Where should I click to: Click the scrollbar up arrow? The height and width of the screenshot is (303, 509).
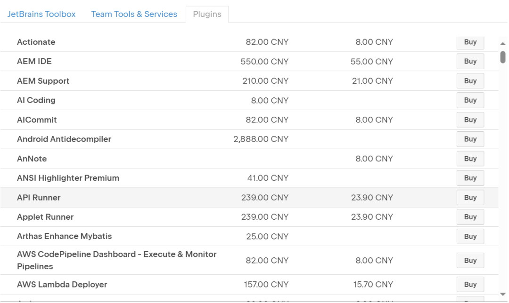click(x=503, y=43)
